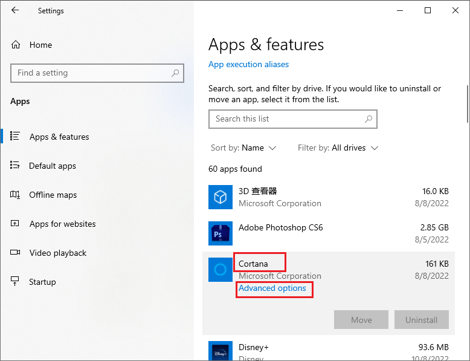The image size is (470, 361).
Task: Select the 3D 查看器 app name
Action: tap(257, 191)
